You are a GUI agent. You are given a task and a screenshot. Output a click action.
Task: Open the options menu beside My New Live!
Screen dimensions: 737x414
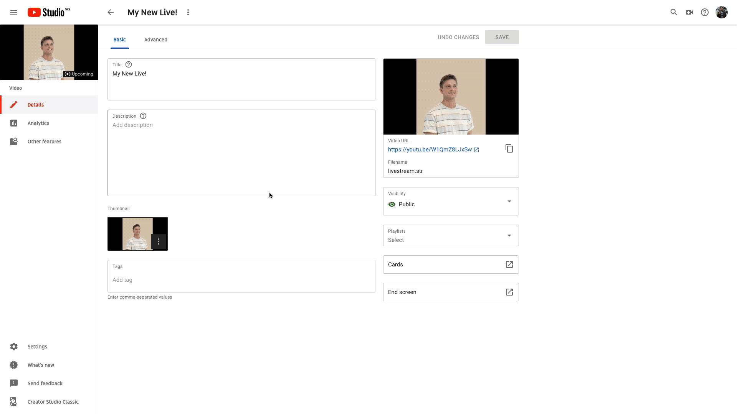pyautogui.click(x=188, y=12)
